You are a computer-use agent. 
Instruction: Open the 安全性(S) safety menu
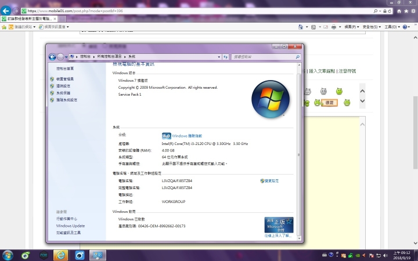(372, 27)
